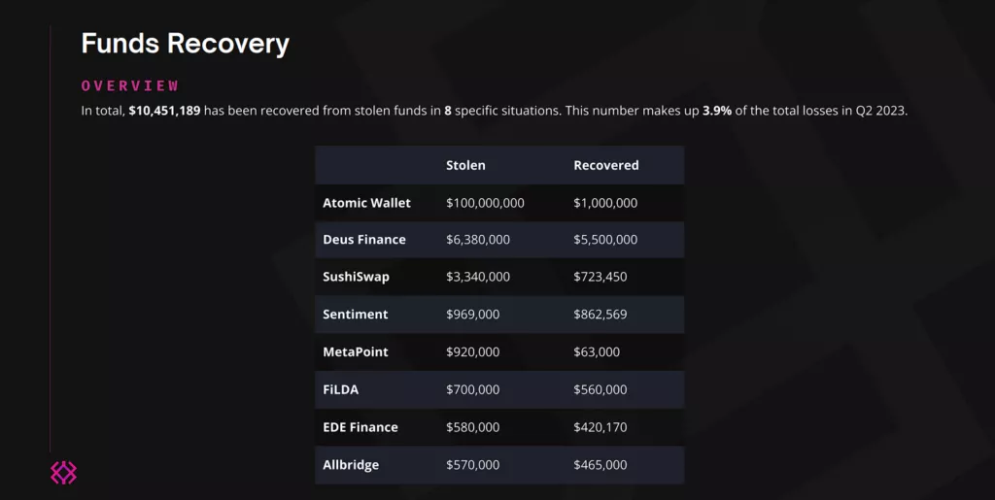Click the Stolen column header

[465, 165]
